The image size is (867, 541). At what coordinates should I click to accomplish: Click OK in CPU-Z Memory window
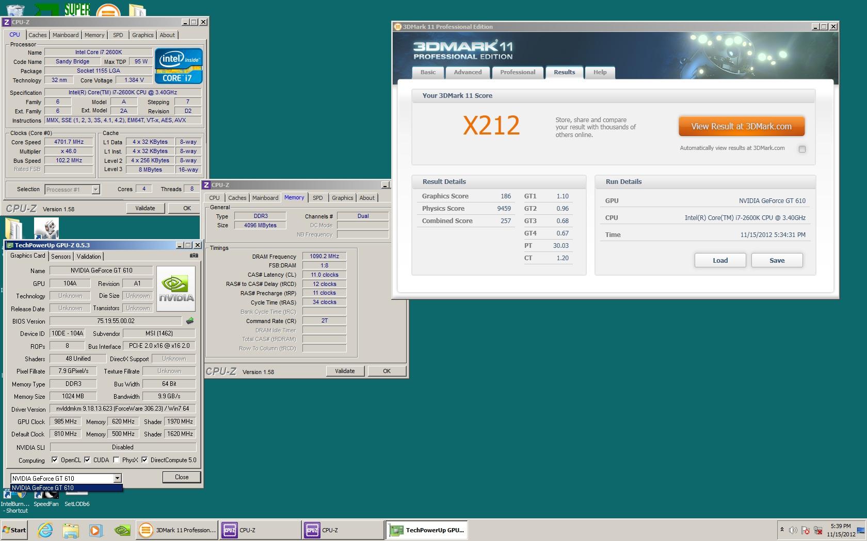387,371
